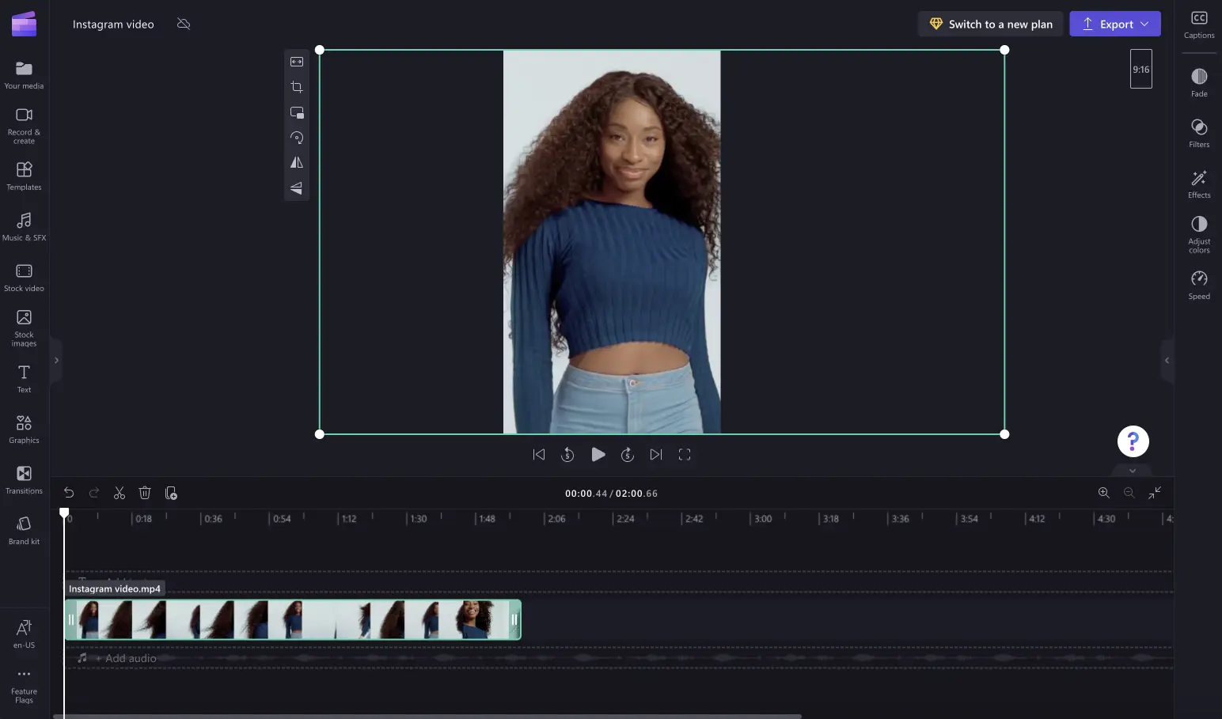Viewport: 1222px width, 719px height.
Task: Flip the clip horizontally
Action: tap(297, 162)
